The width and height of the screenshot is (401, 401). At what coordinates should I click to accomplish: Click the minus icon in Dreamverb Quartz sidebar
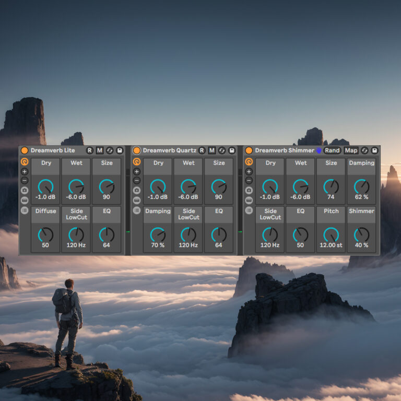[x=137, y=181]
